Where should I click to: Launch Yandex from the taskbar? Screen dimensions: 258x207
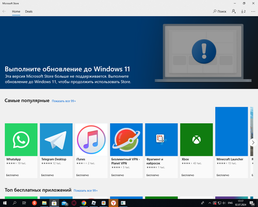coord(35,203)
